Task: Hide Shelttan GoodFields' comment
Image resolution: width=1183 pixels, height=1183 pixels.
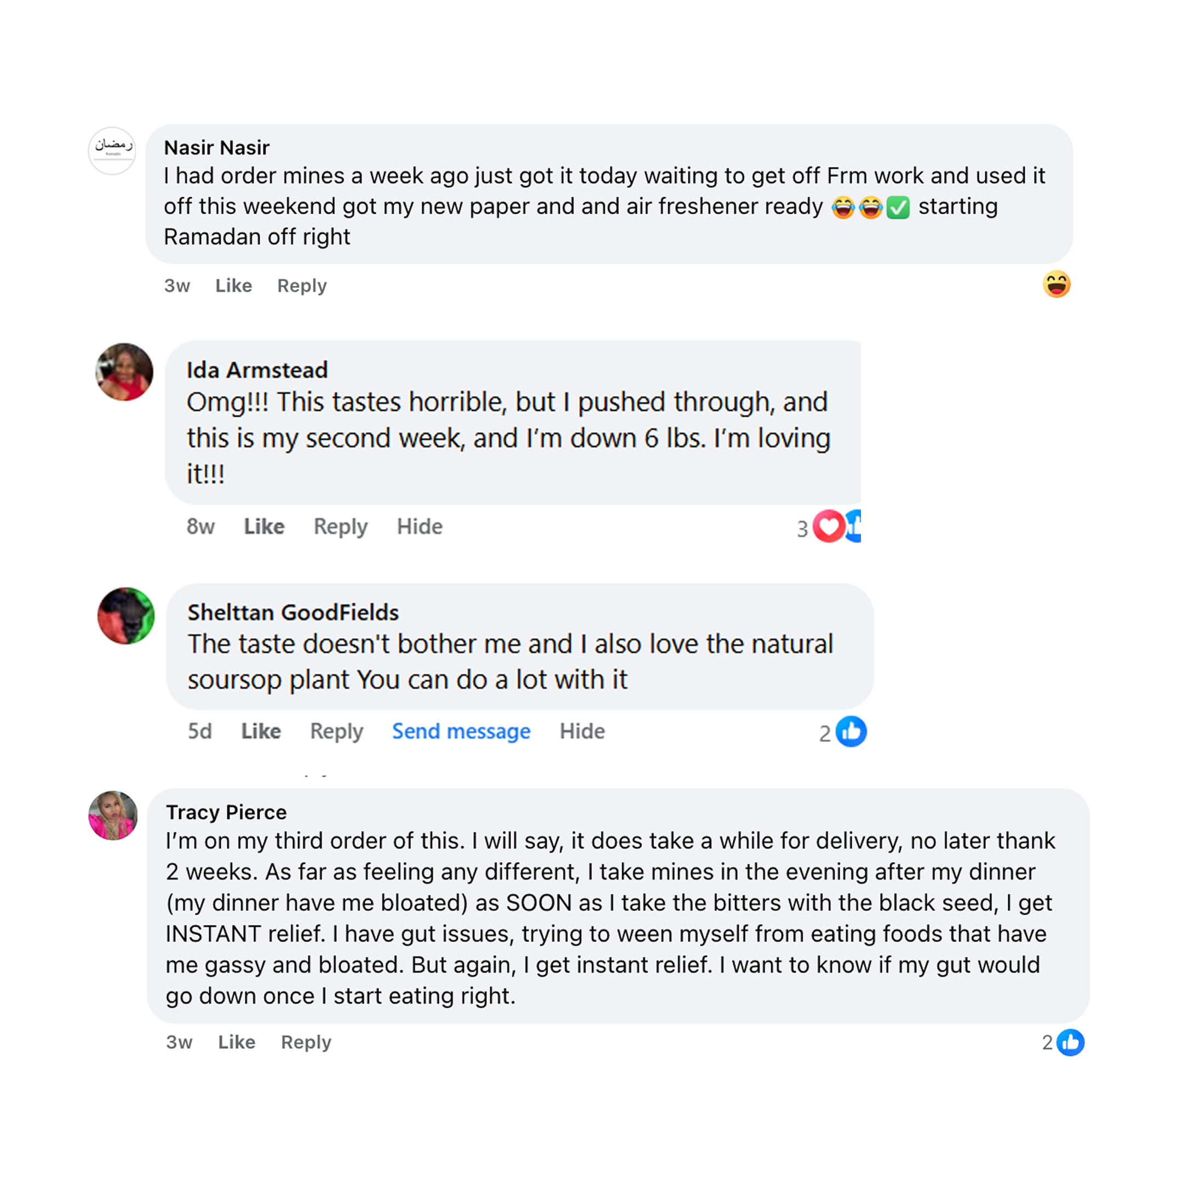Action: pos(582,731)
